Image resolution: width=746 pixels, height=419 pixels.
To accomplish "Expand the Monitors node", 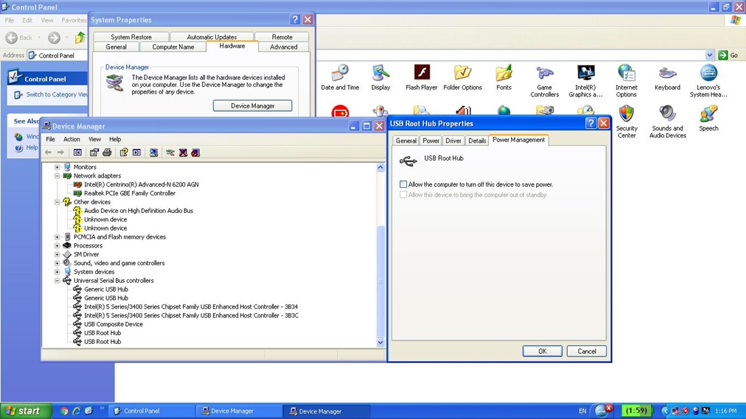I will (x=57, y=167).
